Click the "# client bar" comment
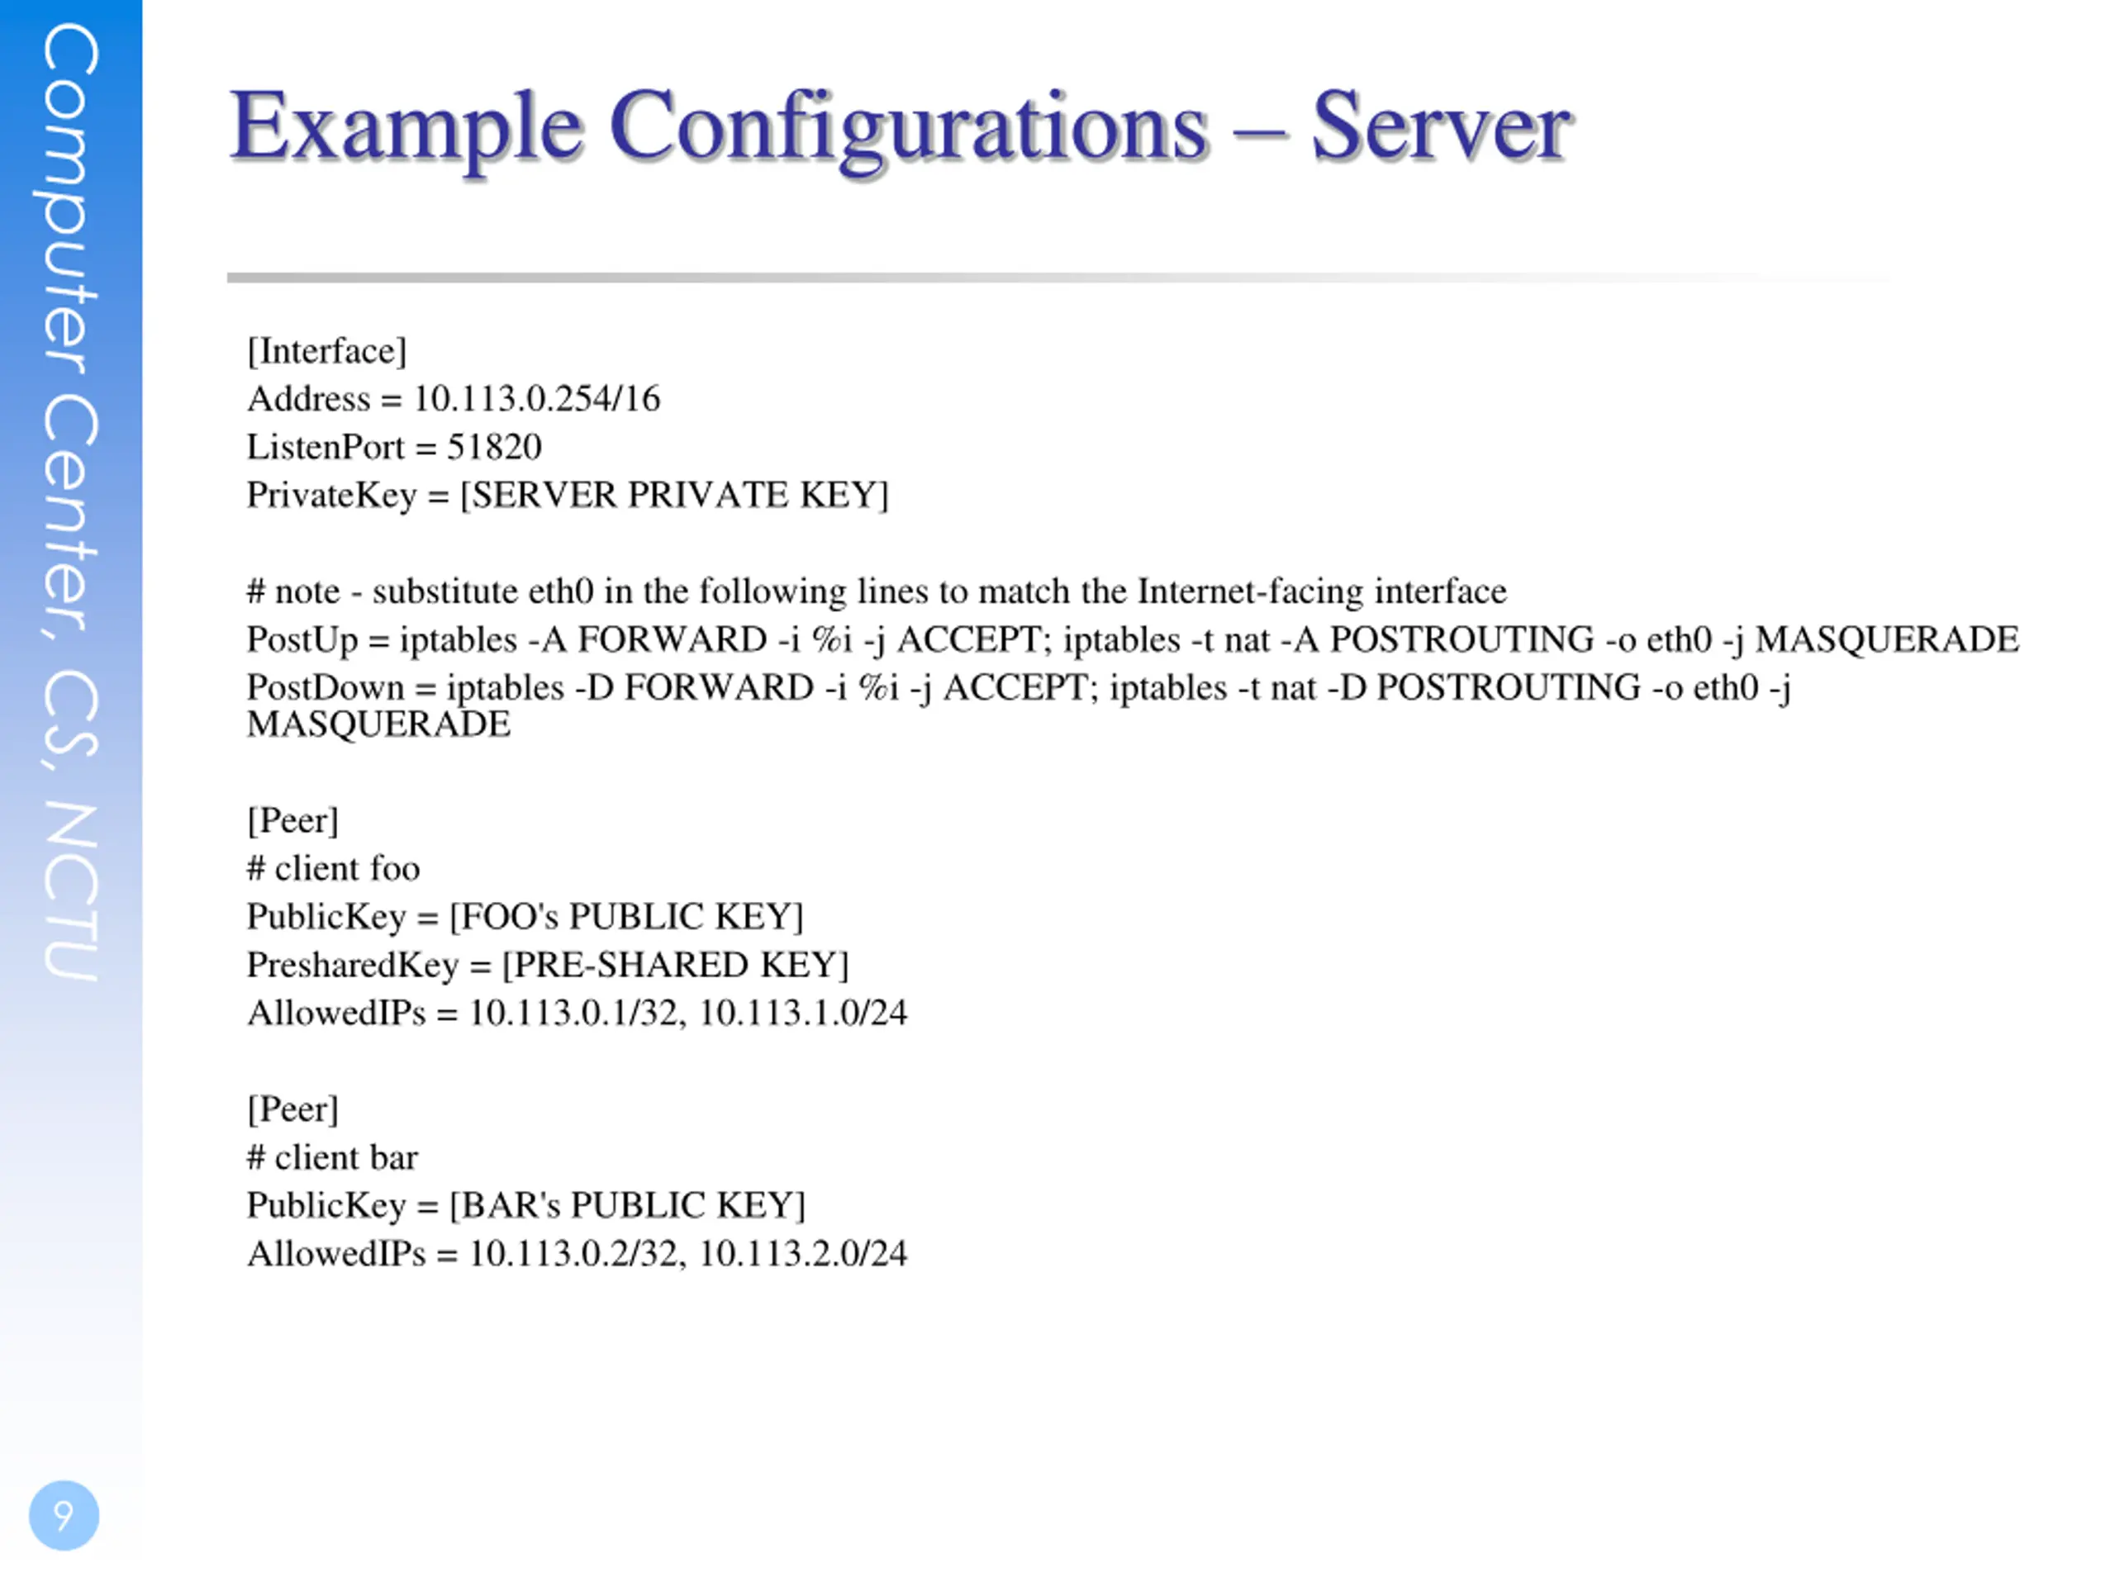The image size is (2115, 1586). coord(332,1158)
